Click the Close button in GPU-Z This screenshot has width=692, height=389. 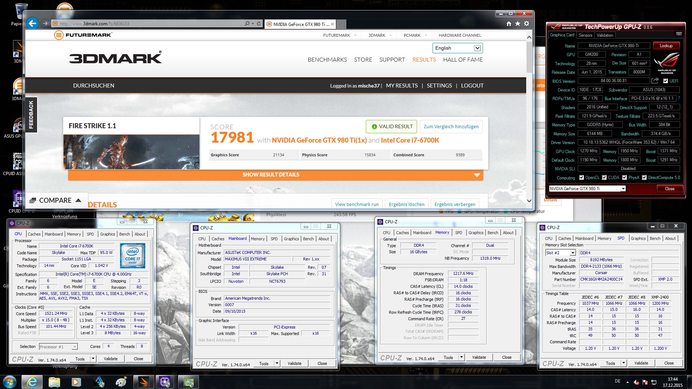(x=669, y=189)
